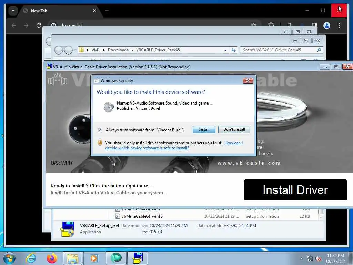This screenshot has width=353, height=265.
Task: Minimize the Chrome window
Action: pos(307,10)
